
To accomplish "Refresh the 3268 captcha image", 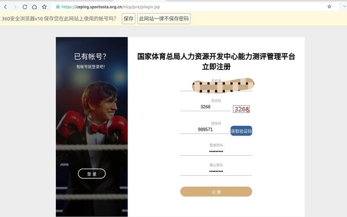I will click(x=241, y=109).
